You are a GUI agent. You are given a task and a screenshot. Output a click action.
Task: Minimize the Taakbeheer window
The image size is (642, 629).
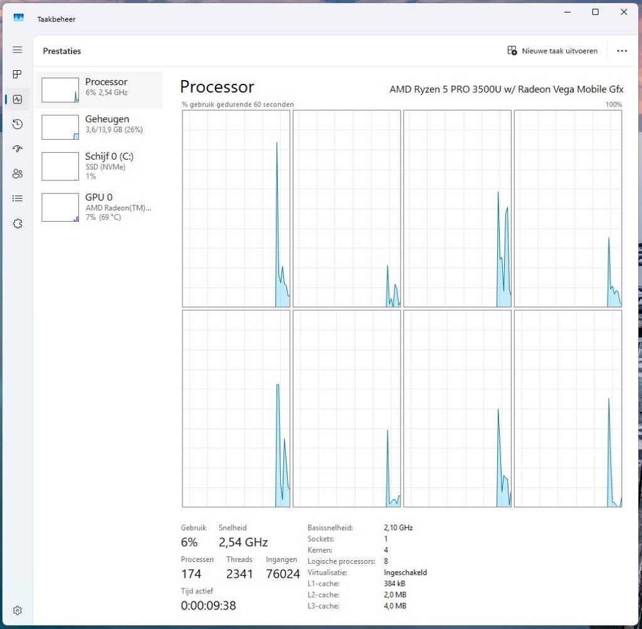click(x=567, y=13)
